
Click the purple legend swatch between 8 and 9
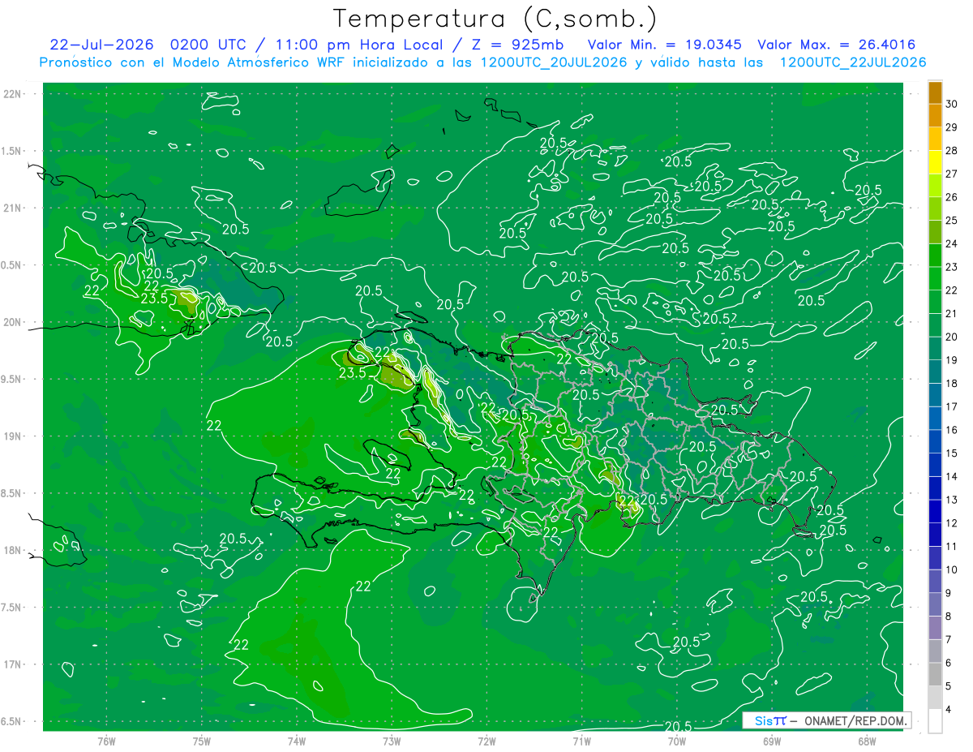click(936, 604)
